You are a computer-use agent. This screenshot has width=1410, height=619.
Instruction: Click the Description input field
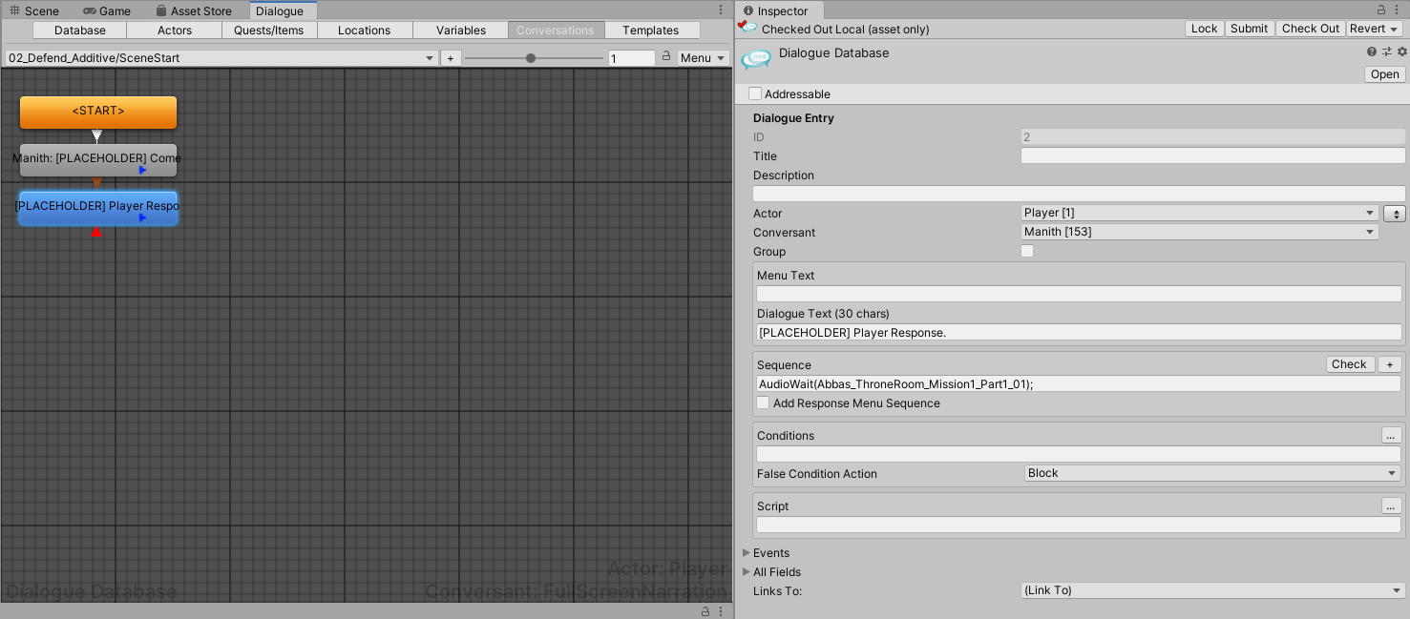click(1079, 194)
